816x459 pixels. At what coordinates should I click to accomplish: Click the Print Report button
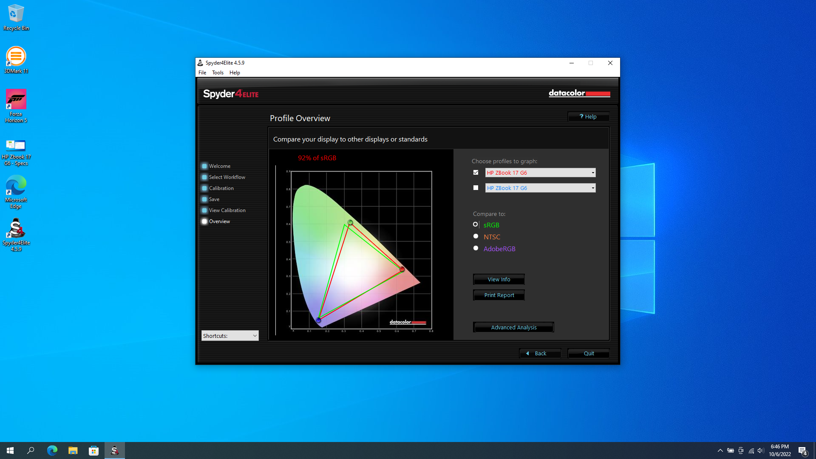[x=499, y=295]
